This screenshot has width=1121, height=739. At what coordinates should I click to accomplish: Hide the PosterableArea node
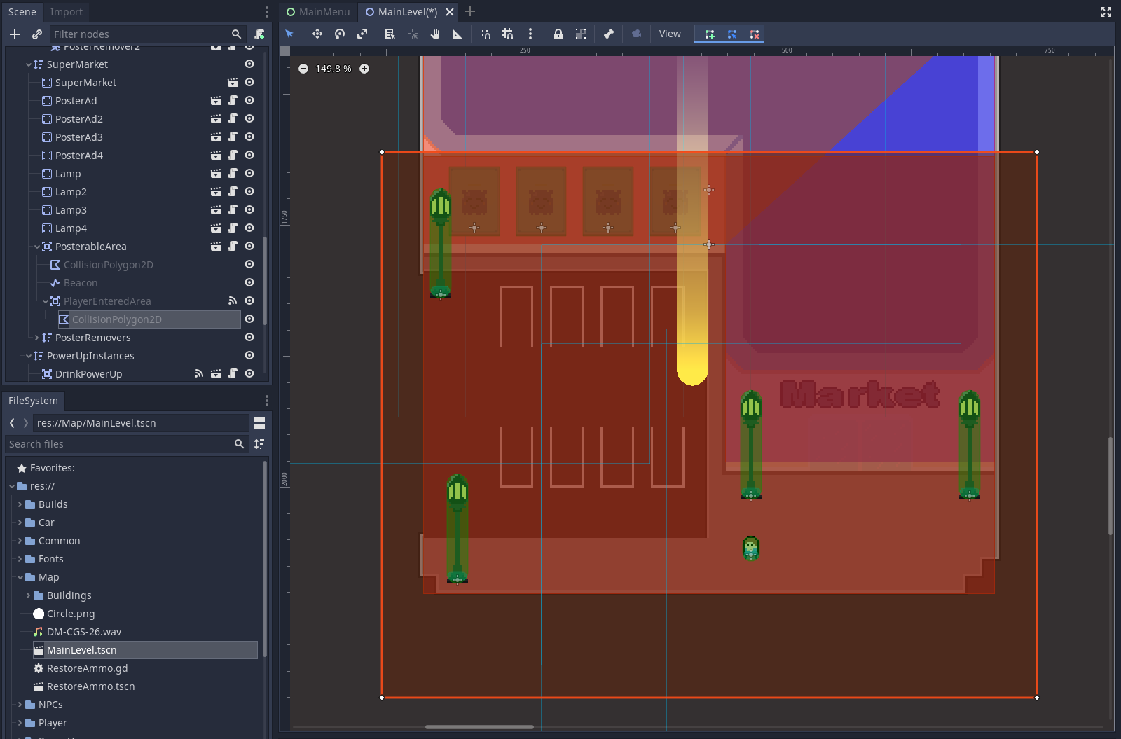[x=249, y=246]
